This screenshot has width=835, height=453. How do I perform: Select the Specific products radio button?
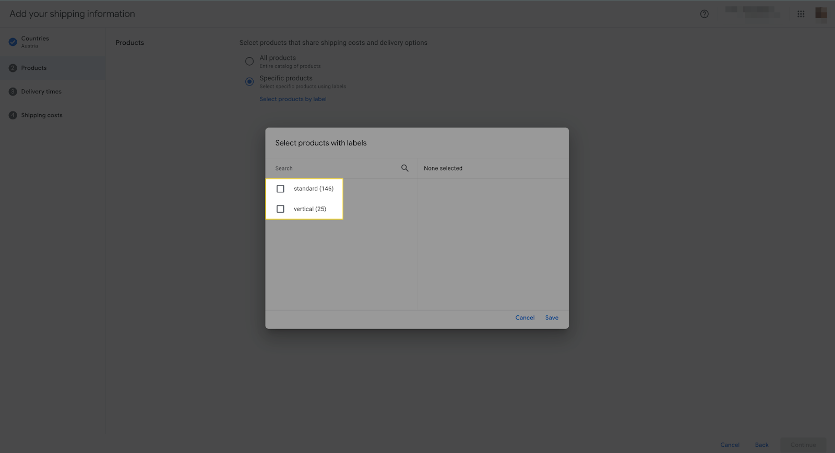(249, 82)
